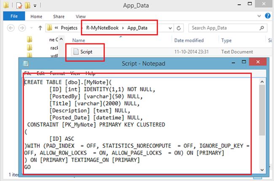Image resolution: width=274 pixels, height=181 pixels.
Task: Open Notepad's Edit menu
Action: (x=40, y=73)
